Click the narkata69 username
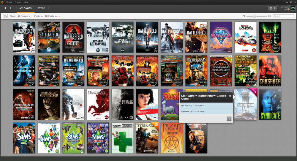The height and width of the screenshot is (161, 297). coord(285,7)
